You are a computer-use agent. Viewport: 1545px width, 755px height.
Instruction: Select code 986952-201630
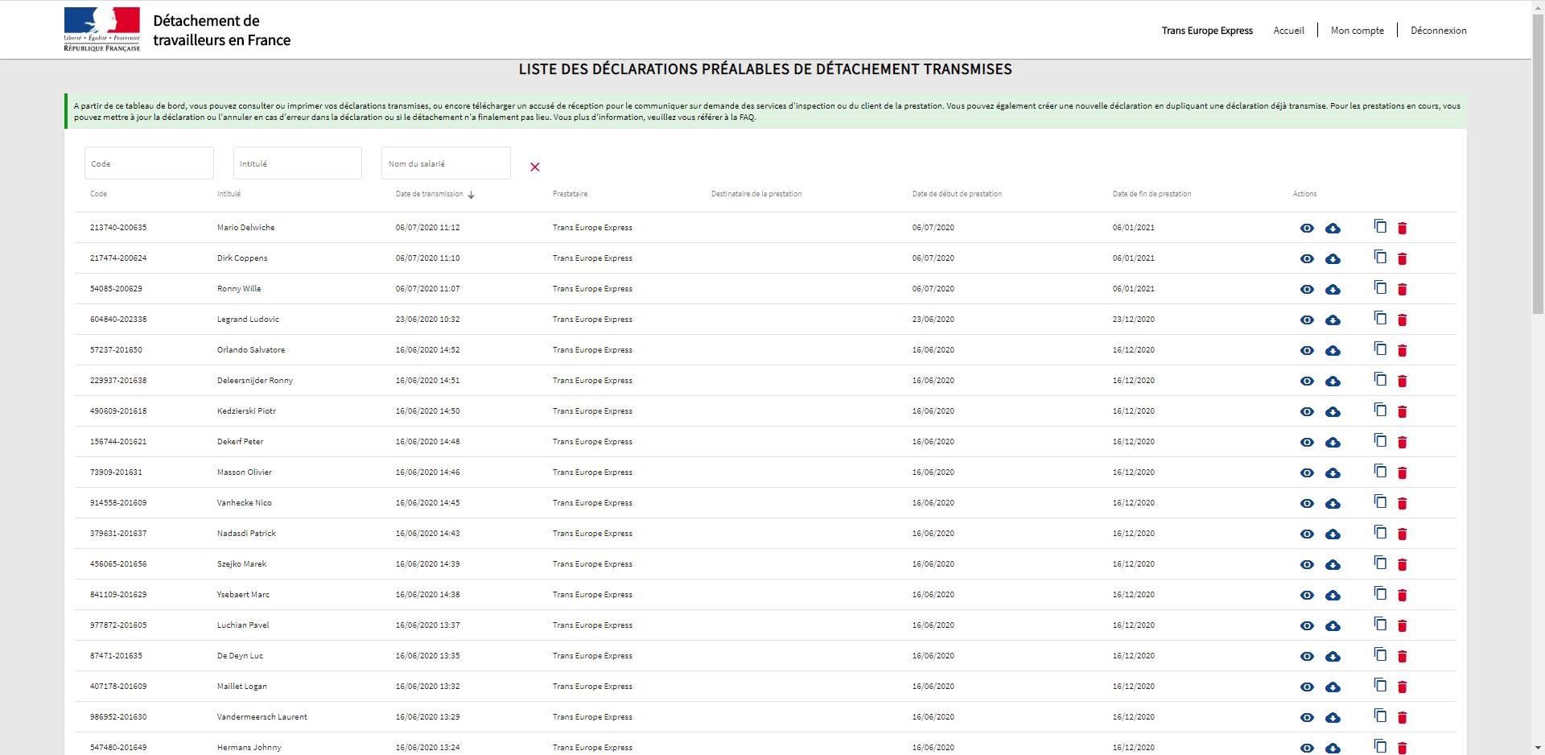118,717
